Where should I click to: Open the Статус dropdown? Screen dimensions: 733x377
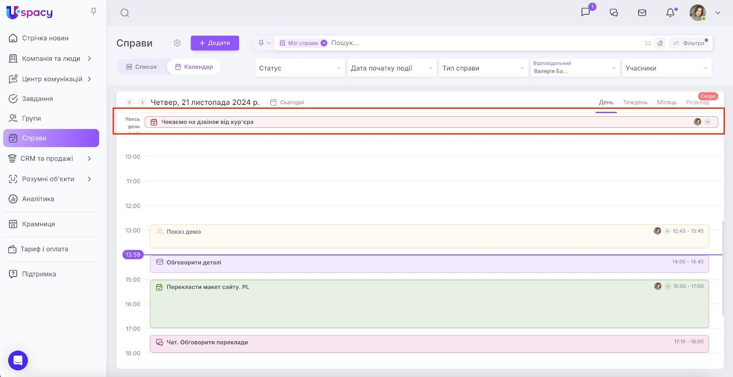300,68
